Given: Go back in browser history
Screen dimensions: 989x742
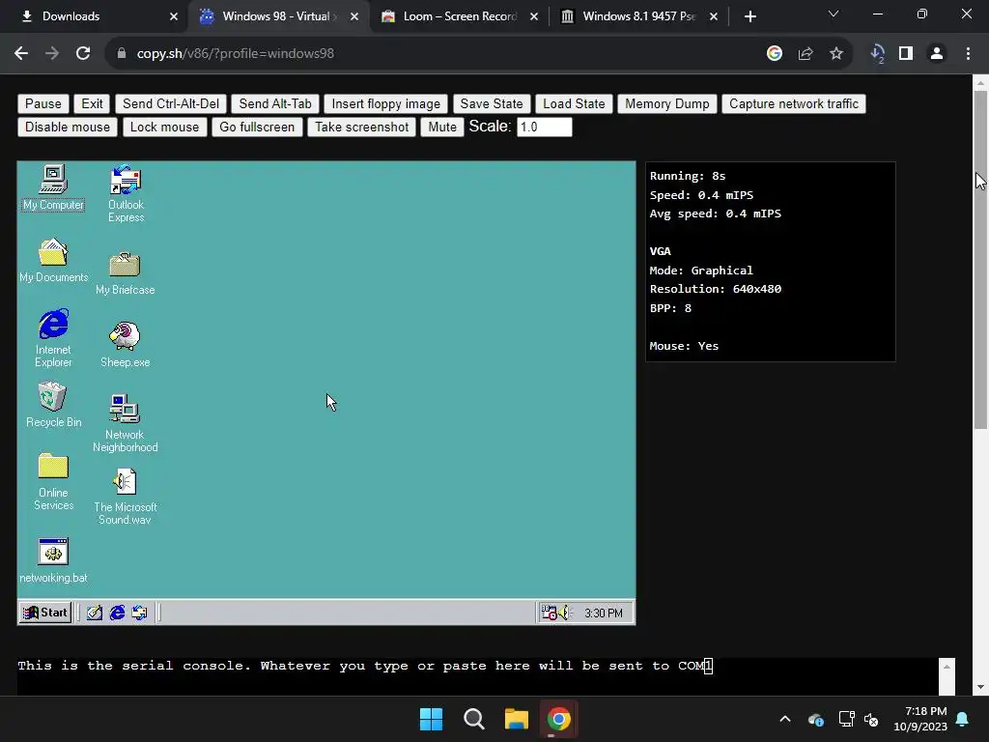Looking at the screenshot, I should (21, 54).
